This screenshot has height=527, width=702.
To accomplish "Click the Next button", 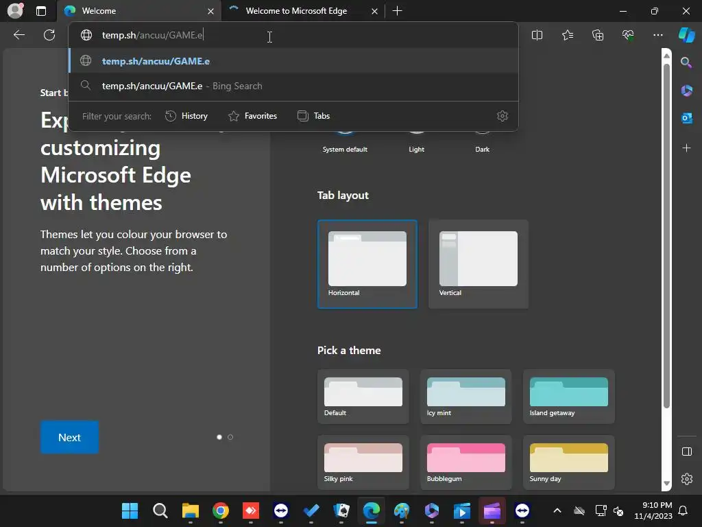I will click(x=69, y=437).
